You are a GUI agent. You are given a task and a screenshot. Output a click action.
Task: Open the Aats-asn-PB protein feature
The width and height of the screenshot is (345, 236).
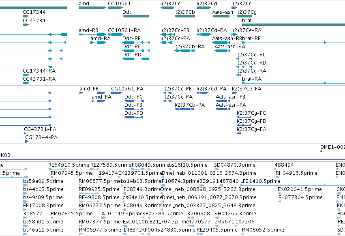click(x=223, y=101)
